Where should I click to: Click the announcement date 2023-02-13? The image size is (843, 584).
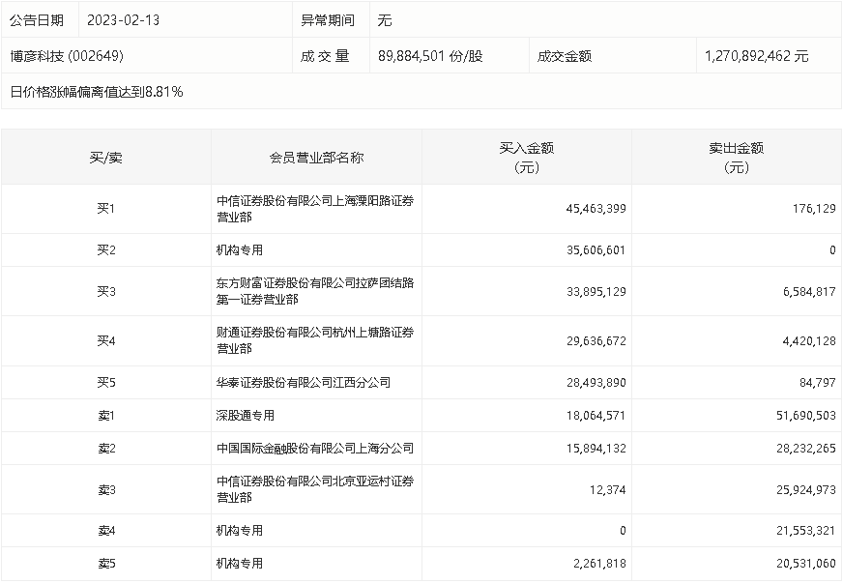click(x=123, y=20)
